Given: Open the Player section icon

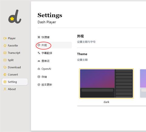Looking at the screenshot, I should [5, 38].
